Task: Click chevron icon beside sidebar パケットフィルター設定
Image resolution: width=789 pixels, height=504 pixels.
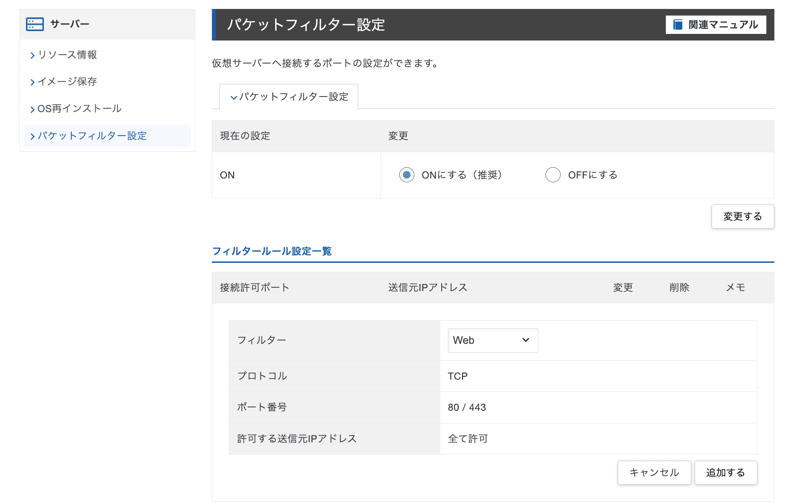Action: [32, 137]
